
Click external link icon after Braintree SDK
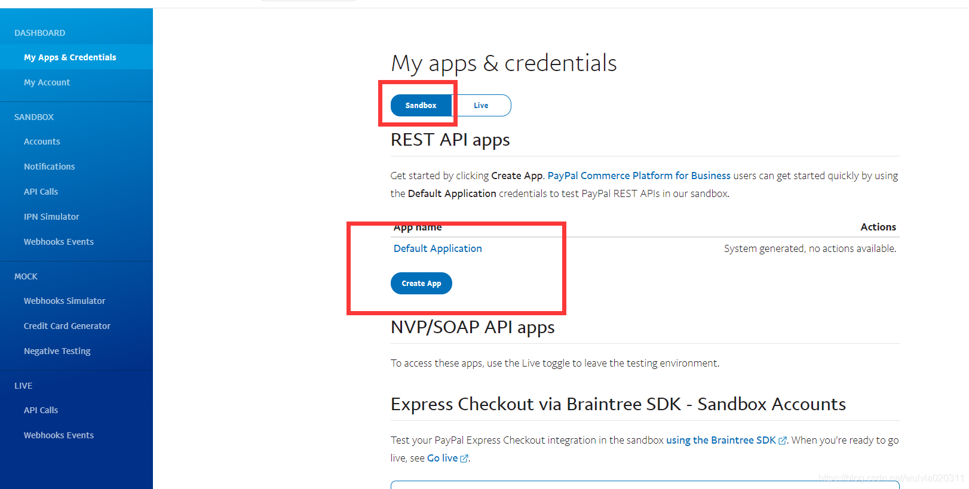tap(783, 441)
